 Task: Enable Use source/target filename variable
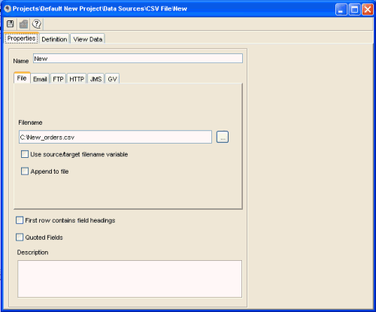[x=25, y=154]
